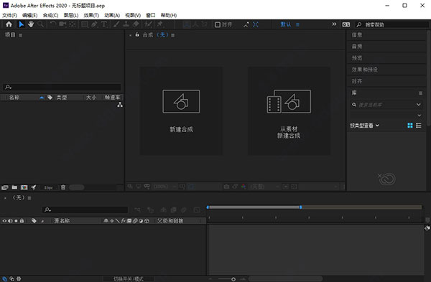Select the Pen tool
The width and height of the screenshot is (431, 282).
[x=94, y=24]
